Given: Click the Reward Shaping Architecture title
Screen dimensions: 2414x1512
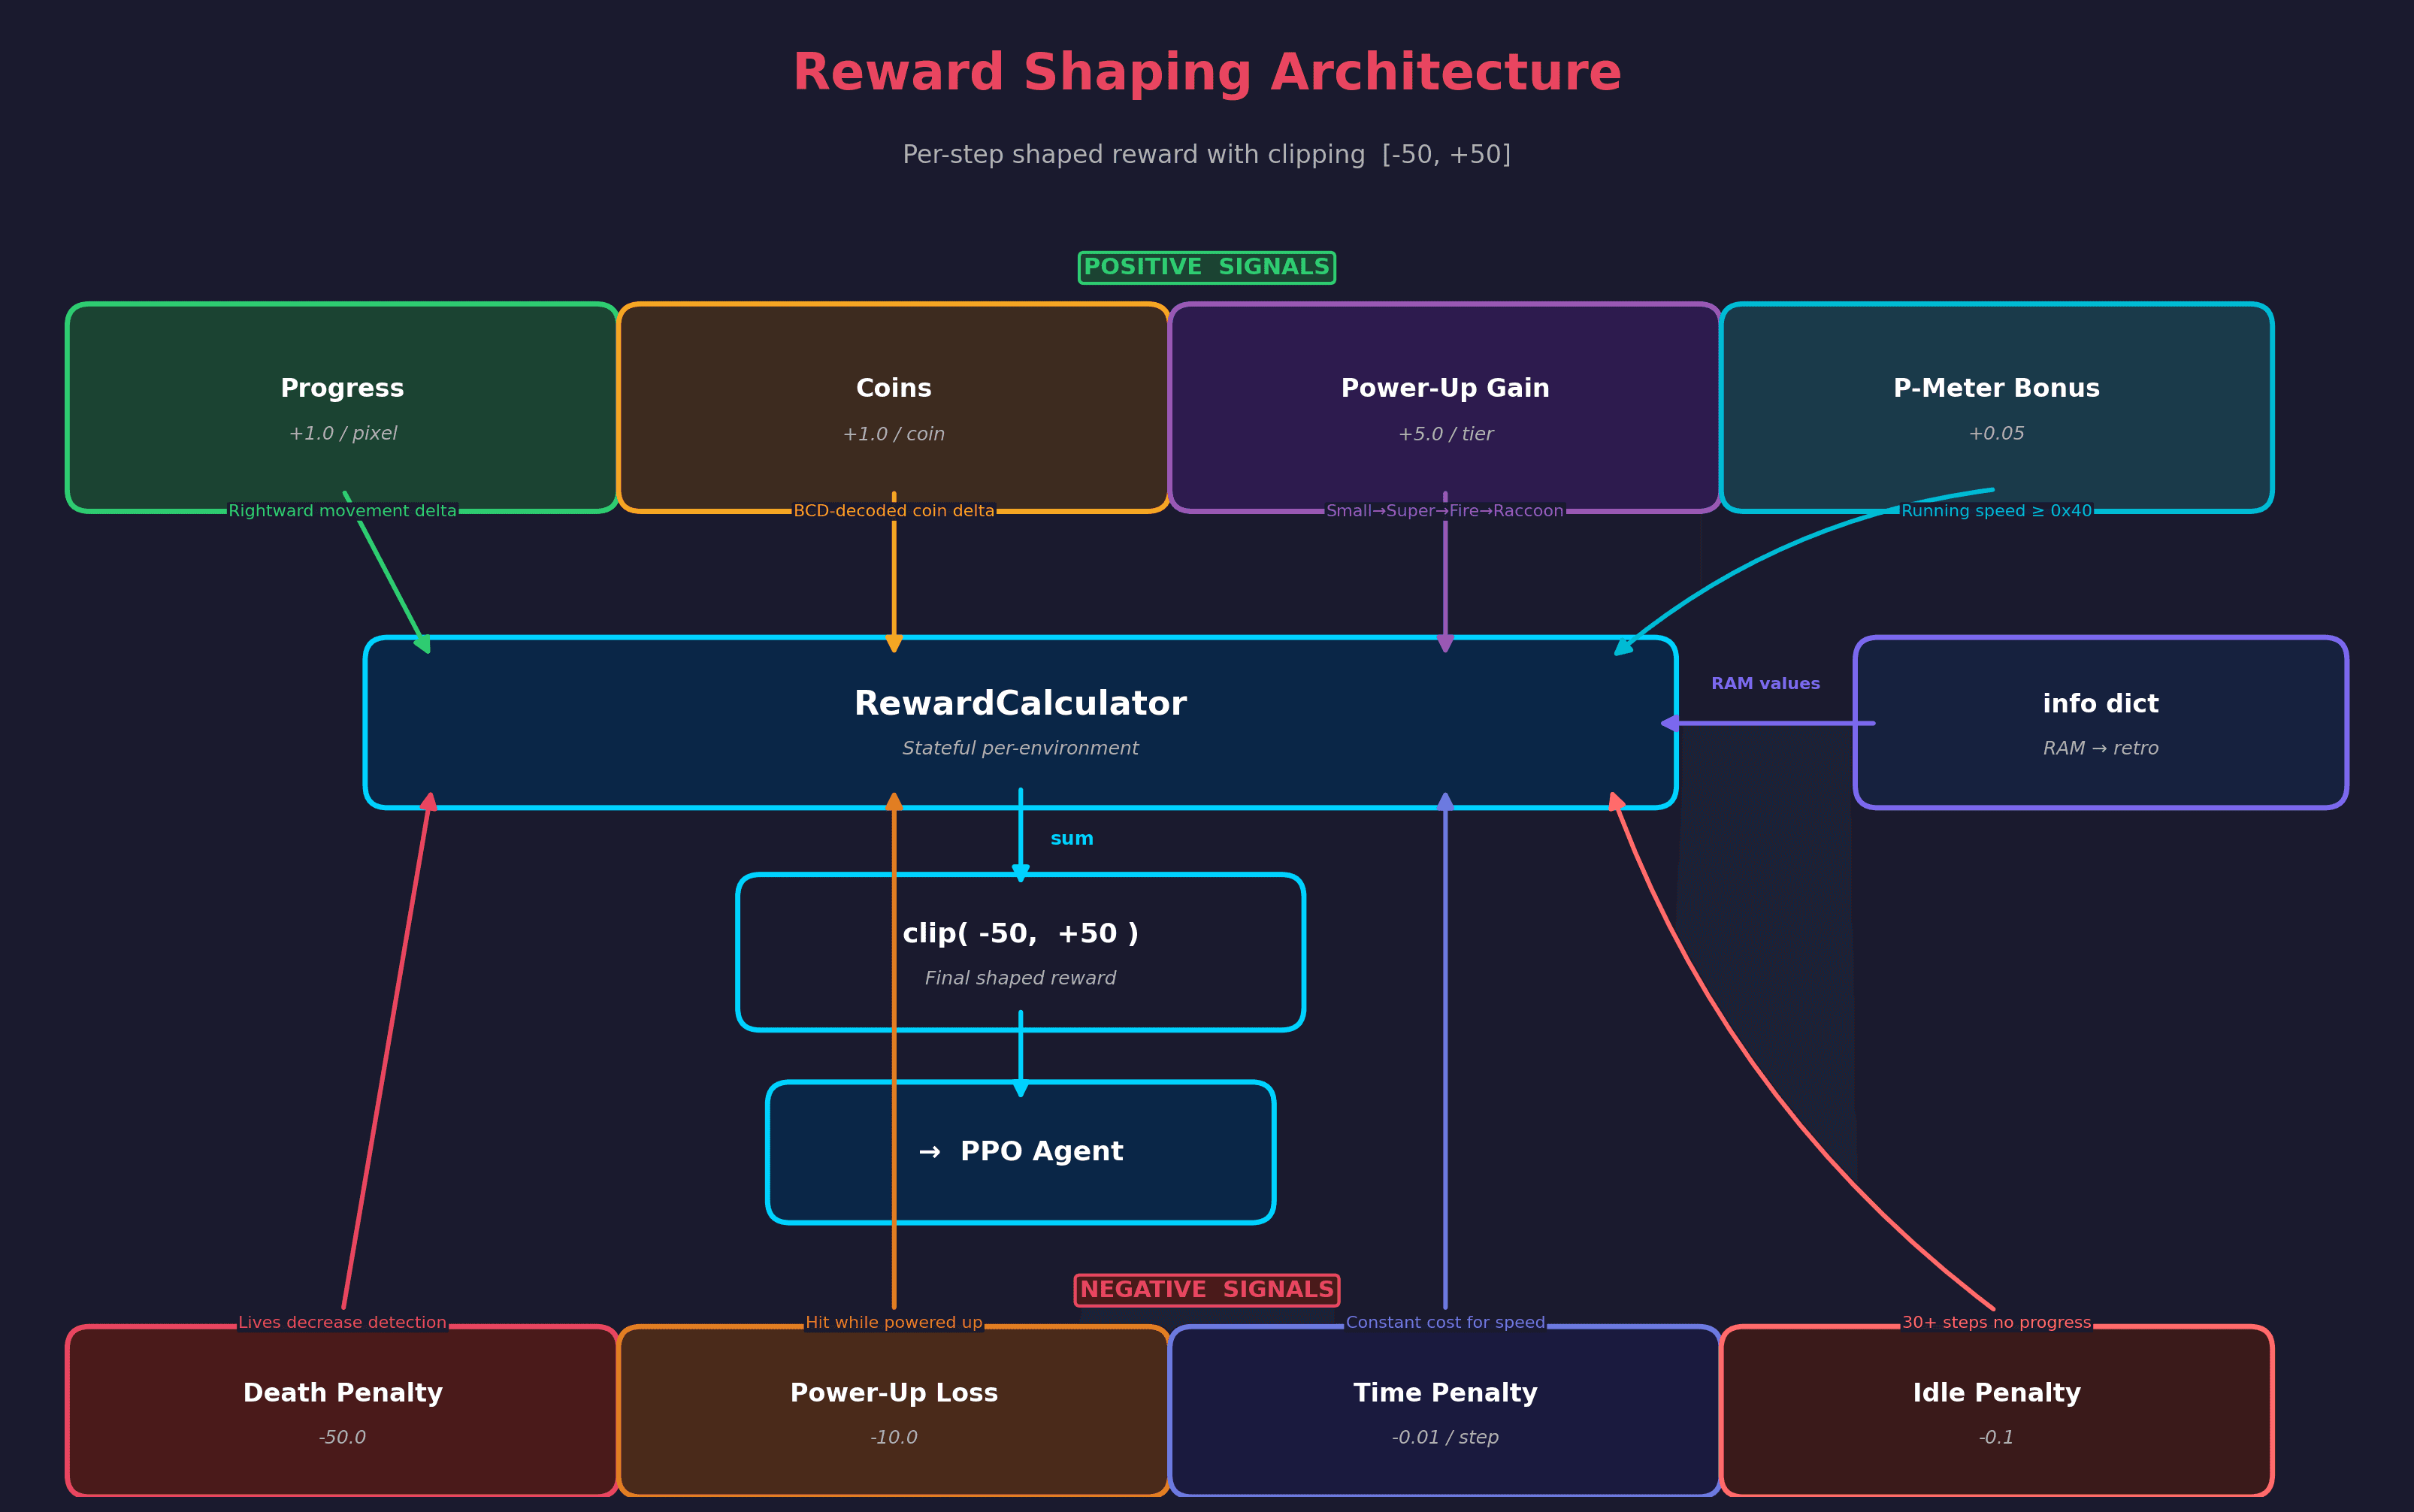Looking at the screenshot, I should (1206, 74).
